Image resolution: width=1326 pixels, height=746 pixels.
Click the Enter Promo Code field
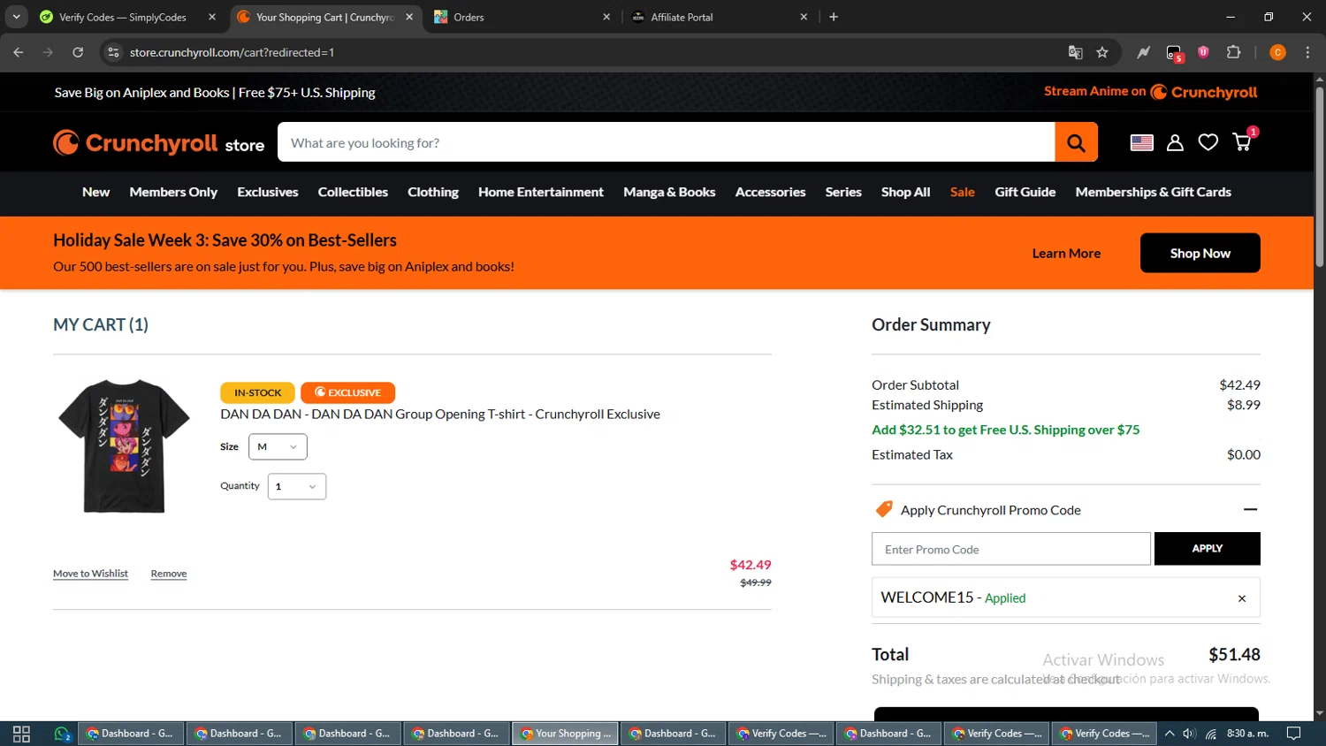(1011, 549)
